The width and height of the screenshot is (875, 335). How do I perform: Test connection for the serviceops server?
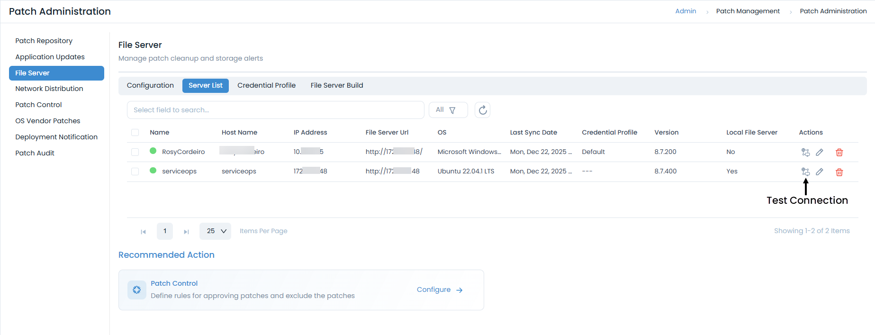click(805, 172)
